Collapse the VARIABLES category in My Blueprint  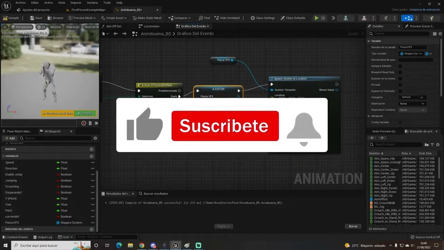[x=3, y=156]
